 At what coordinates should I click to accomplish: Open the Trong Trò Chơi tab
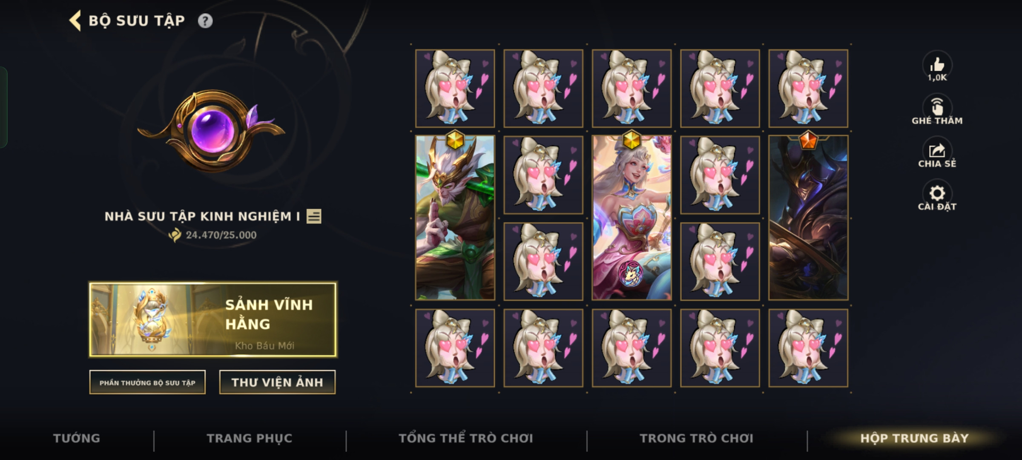(697, 438)
